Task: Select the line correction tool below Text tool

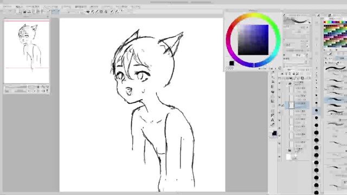Action: [272, 125]
